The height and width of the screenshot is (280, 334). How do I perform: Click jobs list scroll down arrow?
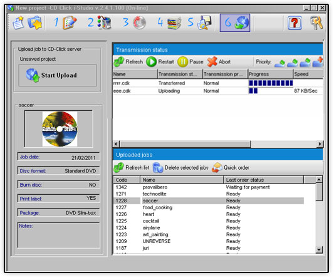pyautogui.click(x=319, y=250)
